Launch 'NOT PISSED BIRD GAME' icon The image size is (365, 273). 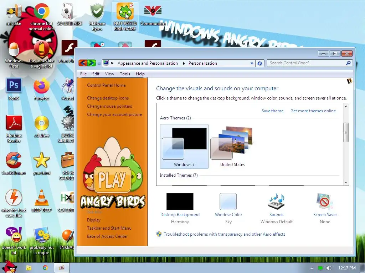(125, 17)
